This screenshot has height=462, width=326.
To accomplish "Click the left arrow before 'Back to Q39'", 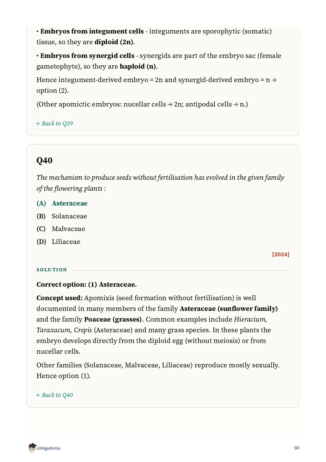I will [38, 124].
